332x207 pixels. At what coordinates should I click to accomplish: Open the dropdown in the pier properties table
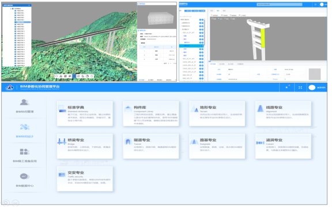[x=295, y=74]
